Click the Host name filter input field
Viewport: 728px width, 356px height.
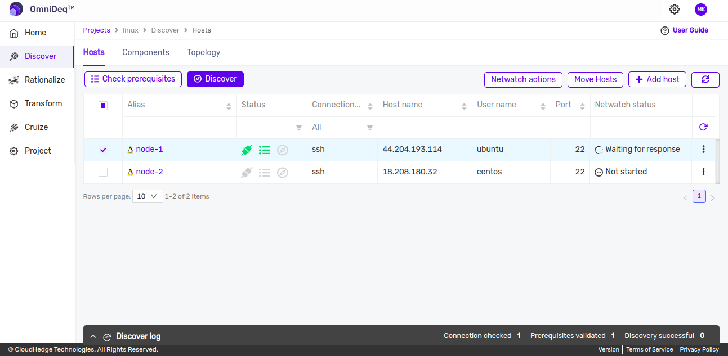tap(425, 127)
